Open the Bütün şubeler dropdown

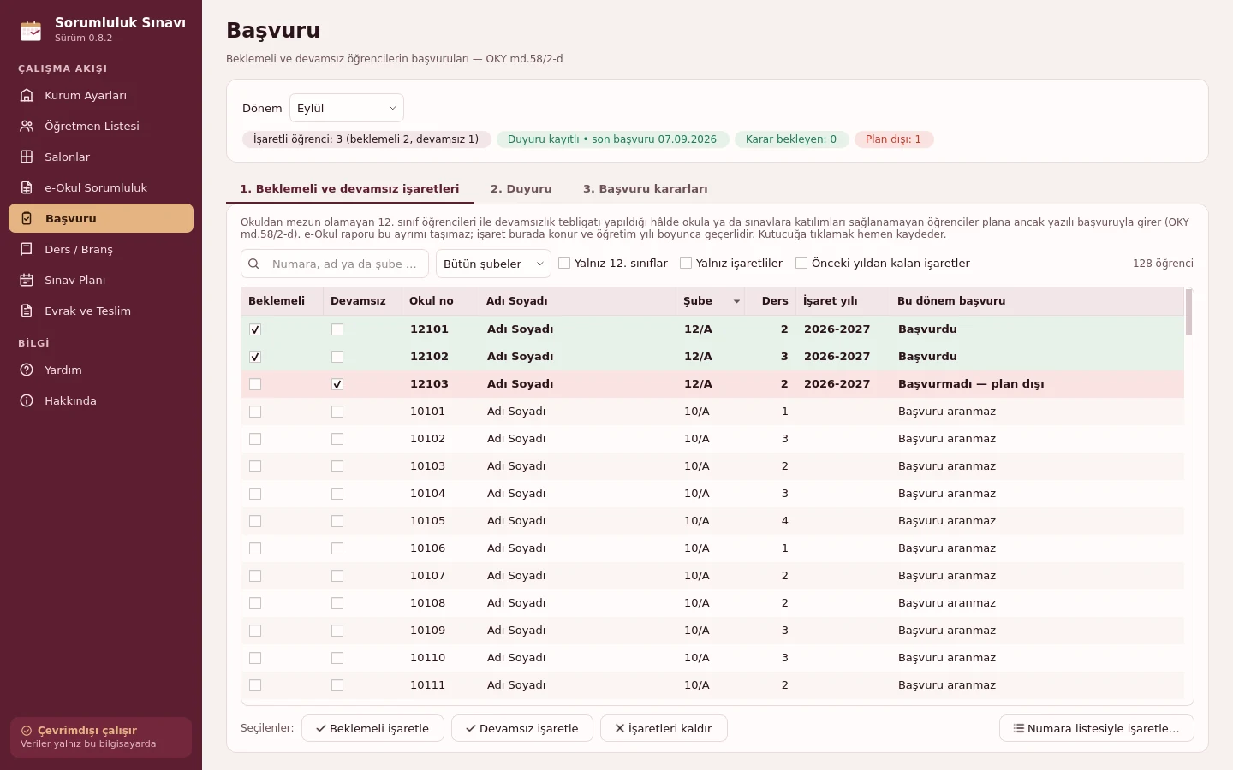[x=493, y=264]
